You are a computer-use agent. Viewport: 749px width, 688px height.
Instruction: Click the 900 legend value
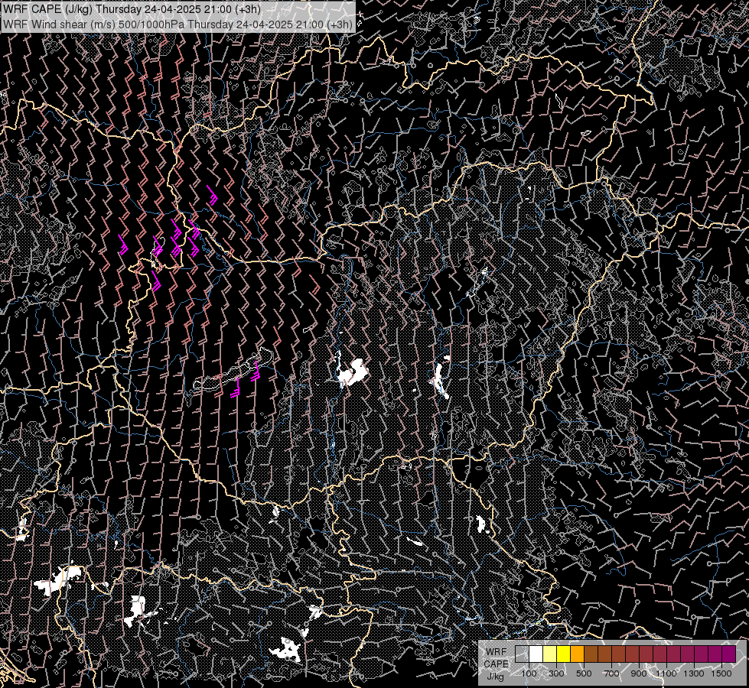(x=639, y=673)
